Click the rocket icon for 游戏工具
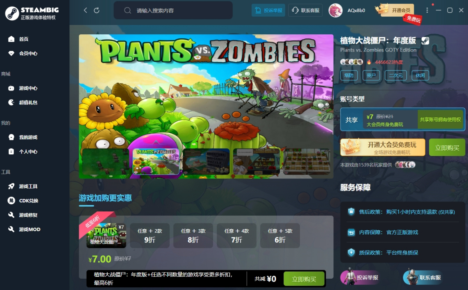The width and height of the screenshot is (468, 290). point(11,186)
